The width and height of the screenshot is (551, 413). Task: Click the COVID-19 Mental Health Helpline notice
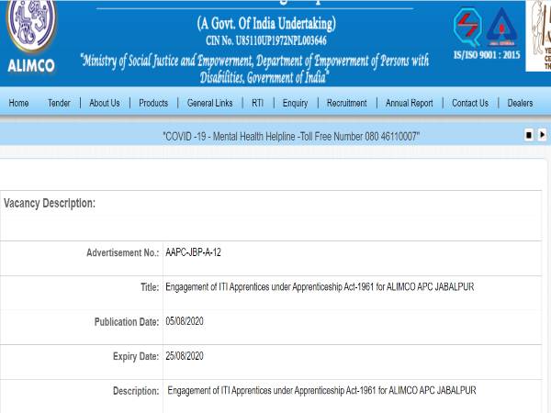tap(291, 136)
